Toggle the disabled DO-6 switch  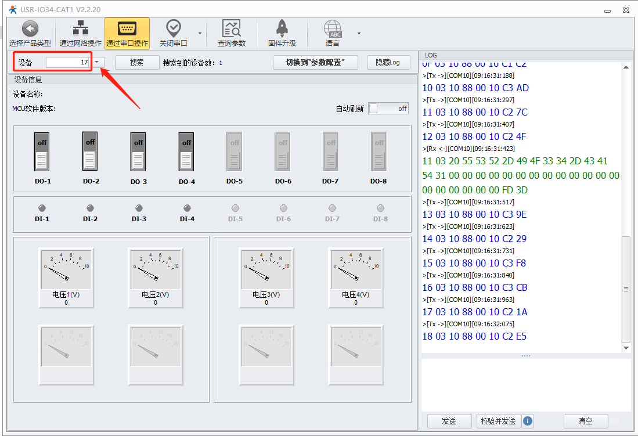click(283, 152)
